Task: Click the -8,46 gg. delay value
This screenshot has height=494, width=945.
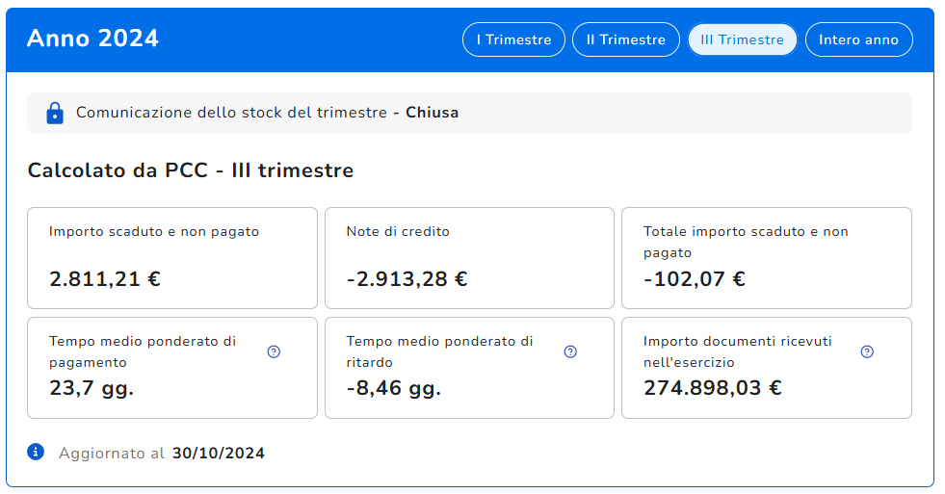Action: coord(393,388)
